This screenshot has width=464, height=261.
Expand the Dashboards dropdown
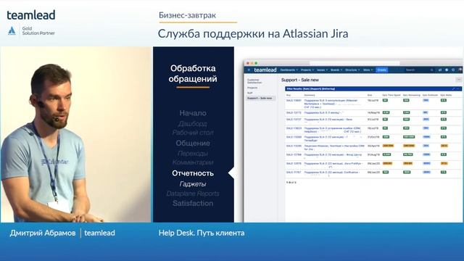click(x=289, y=70)
